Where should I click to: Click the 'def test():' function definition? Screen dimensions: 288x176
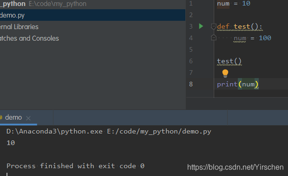pyautogui.click(x=240, y=27)
